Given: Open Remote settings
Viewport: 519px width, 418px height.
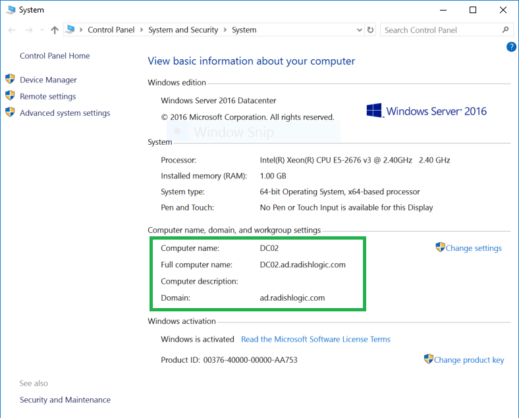Looking at the screenshot, I should 47,96.
